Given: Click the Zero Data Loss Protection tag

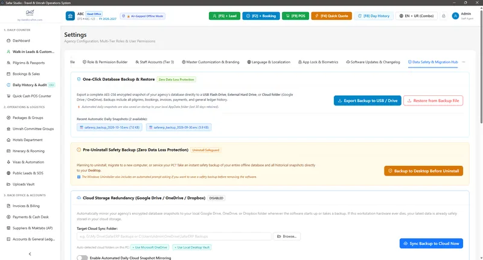Looking at the screenshot, I should [x=176, y=80].
